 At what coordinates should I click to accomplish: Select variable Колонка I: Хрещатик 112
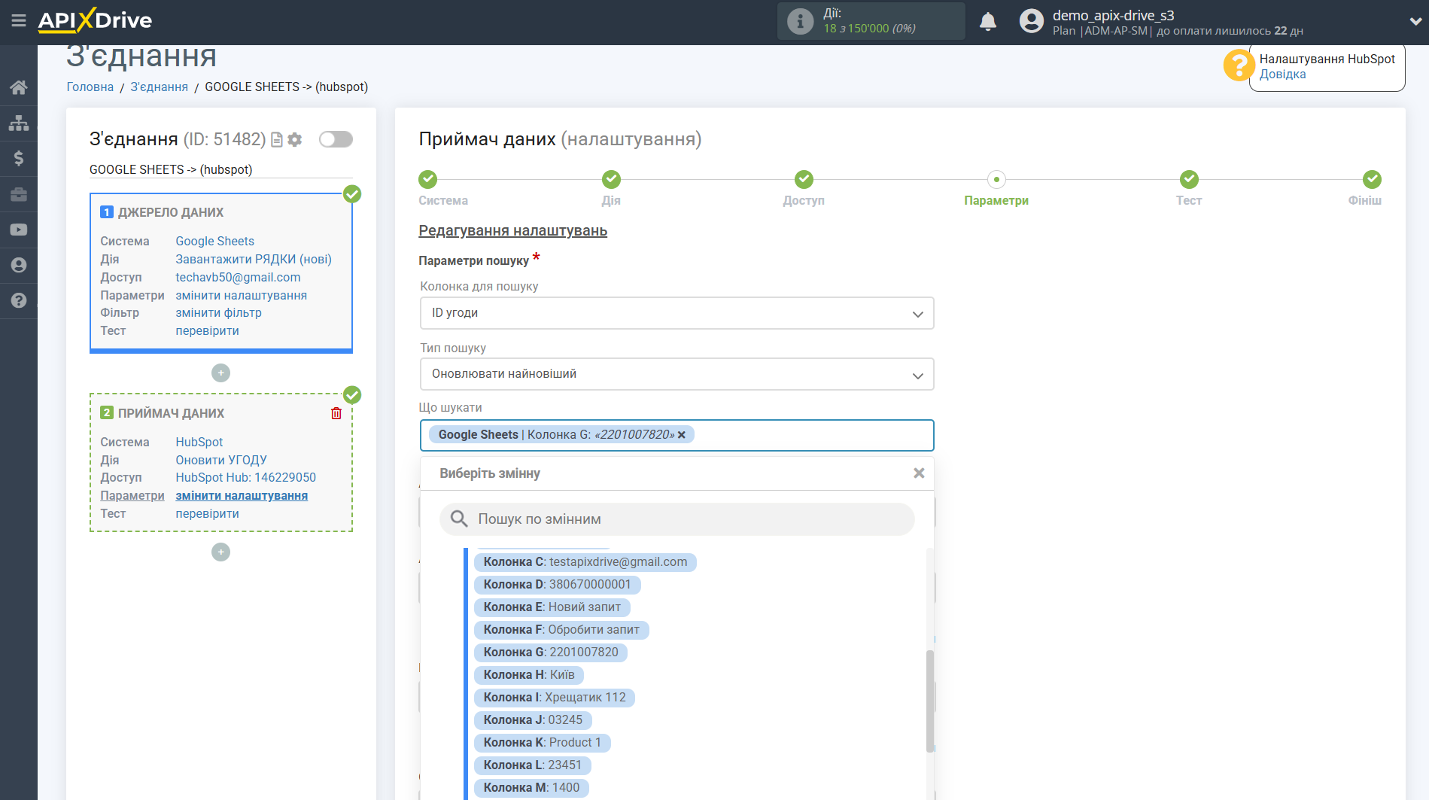click(x=555, y=698)
